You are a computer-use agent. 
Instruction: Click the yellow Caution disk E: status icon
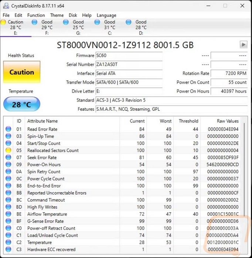tap(3, 22)
